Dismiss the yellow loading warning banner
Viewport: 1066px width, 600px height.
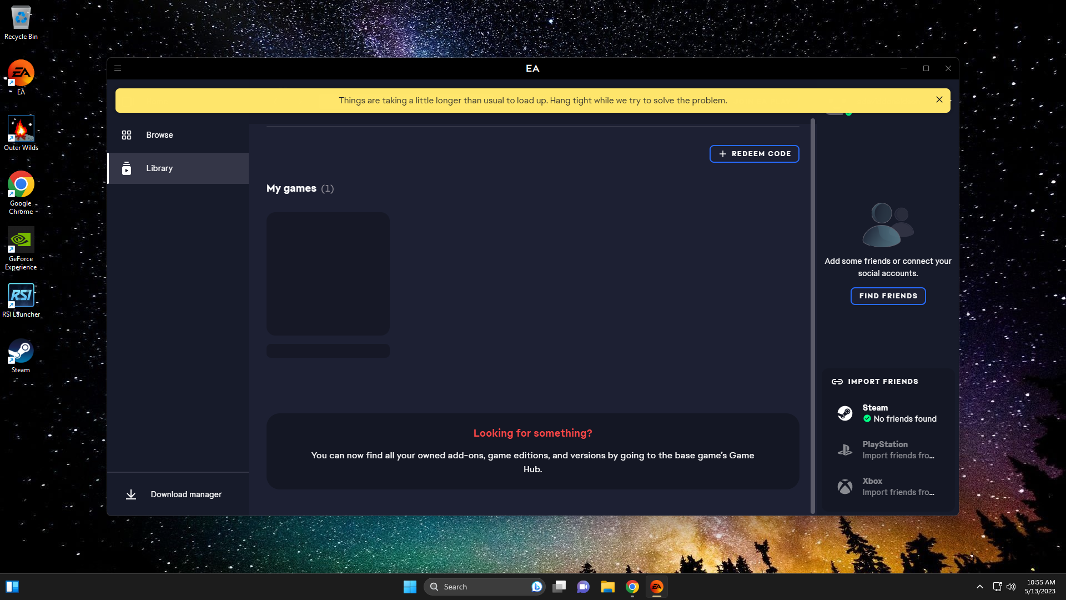(939, 100)
